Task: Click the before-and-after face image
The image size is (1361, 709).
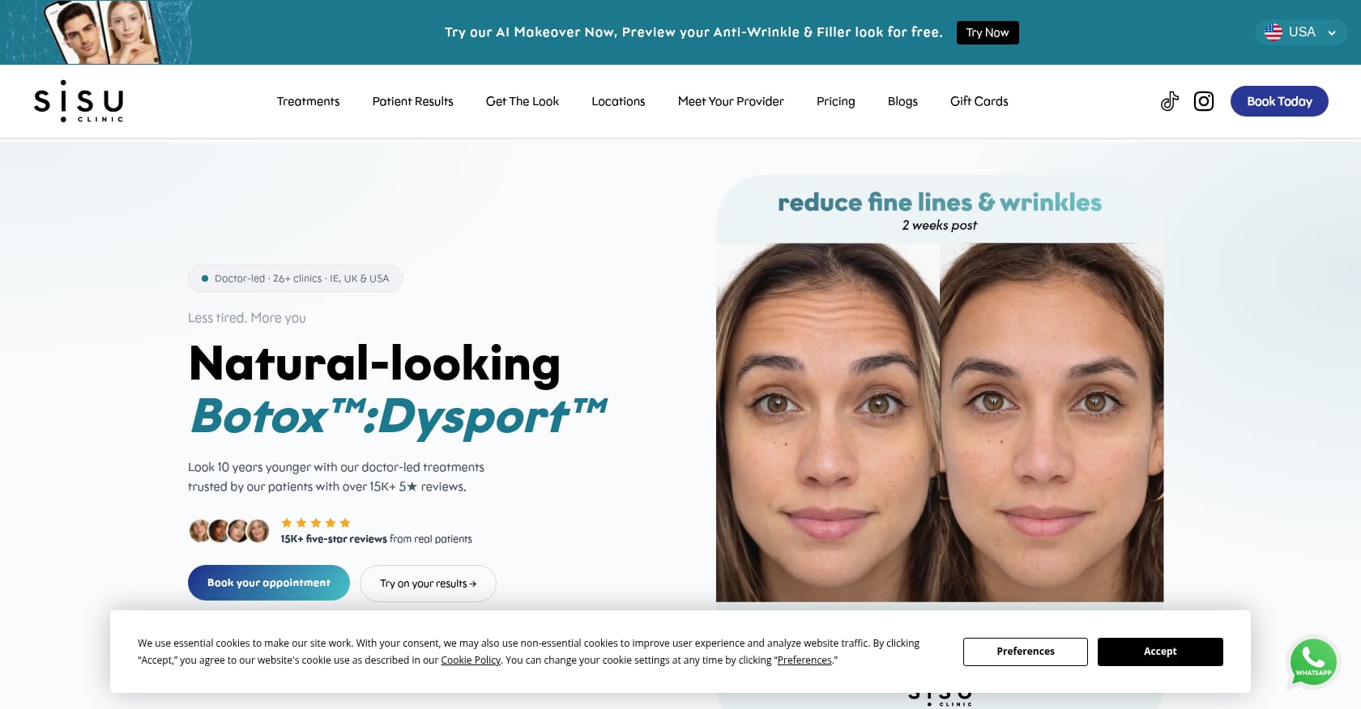Action: [x=940, y=422]
